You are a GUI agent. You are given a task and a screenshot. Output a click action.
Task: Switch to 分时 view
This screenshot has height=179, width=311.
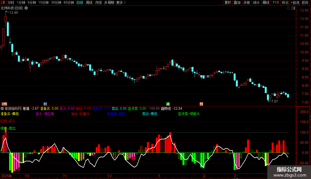11,2
